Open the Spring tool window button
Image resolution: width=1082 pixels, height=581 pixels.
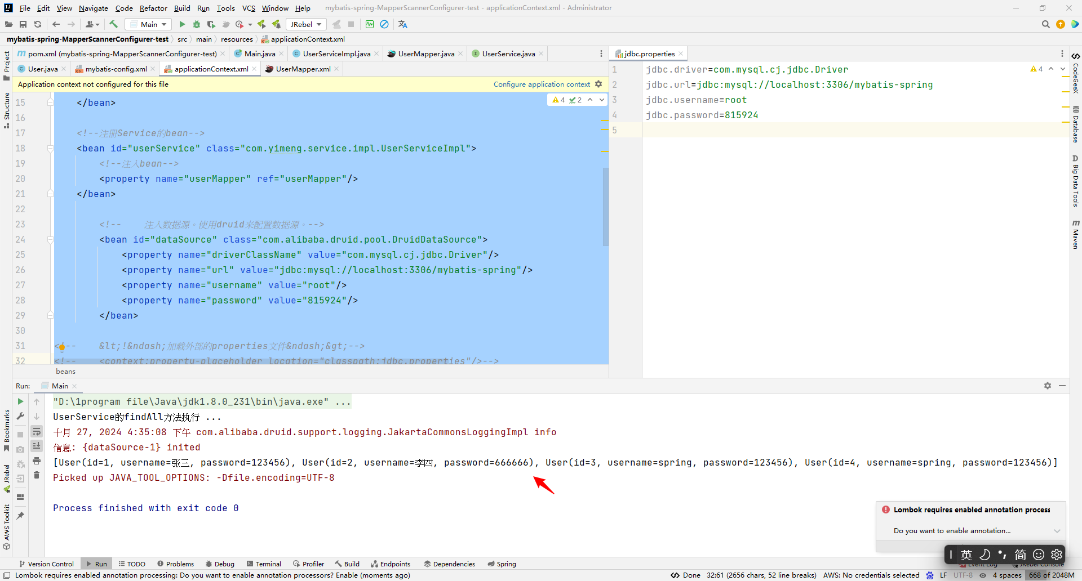pos(502,564)
